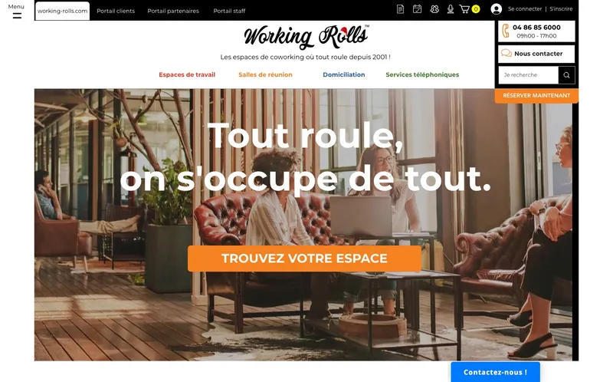Click the magnifier search button
Viewport: 613px width, 382px height.
566,75
